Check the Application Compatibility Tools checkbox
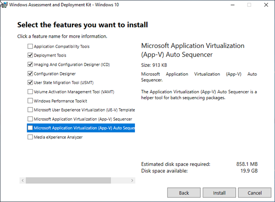 pyautogui.click(x=30, y=46)
